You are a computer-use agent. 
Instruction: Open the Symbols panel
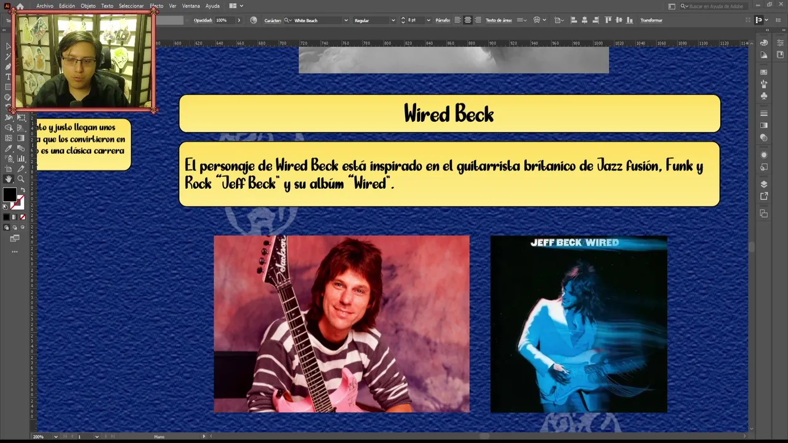click(x=764, y=95)
